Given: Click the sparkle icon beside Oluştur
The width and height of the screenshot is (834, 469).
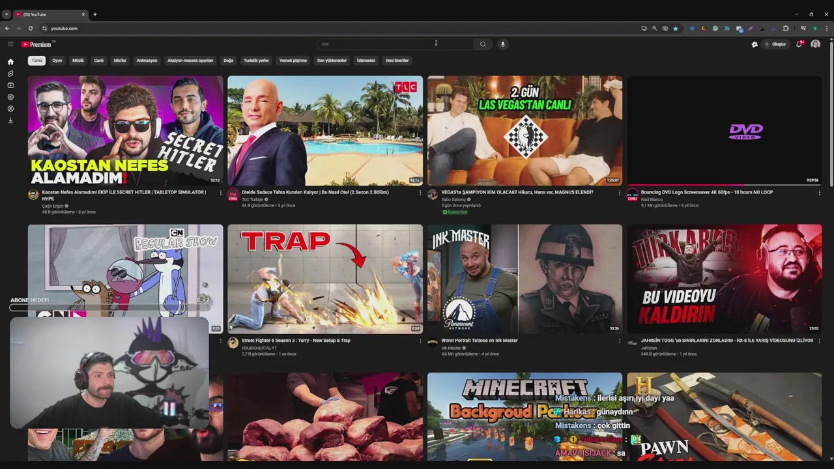Looking at the screenshot, I should click(x=755, y=44).
